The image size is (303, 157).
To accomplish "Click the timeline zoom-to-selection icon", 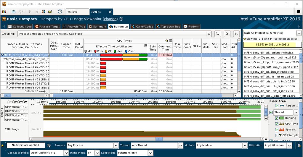I will 25,102.
